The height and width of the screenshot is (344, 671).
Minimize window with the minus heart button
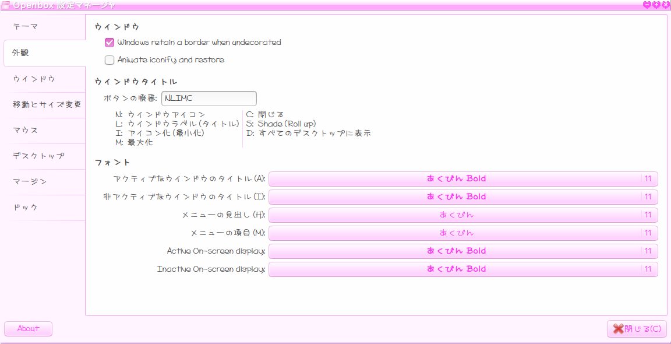click(x=646, y=5)
